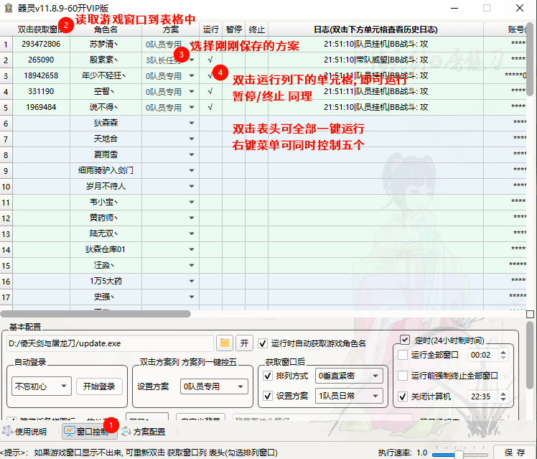537x459 pixels.
Task: Toggle 运行时自动获取游戏角色名 checkbox
Action: [x=263, y=343]
